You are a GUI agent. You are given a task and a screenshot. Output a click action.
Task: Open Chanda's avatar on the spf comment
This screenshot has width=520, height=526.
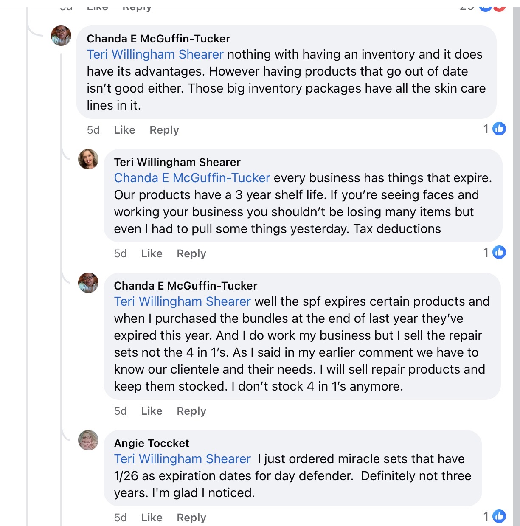[88, 283]
